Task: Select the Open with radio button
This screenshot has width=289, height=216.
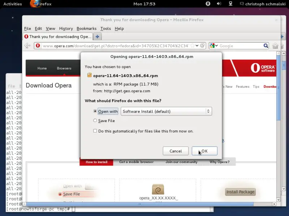Action: pyautogui.click(x=95, y=111)
